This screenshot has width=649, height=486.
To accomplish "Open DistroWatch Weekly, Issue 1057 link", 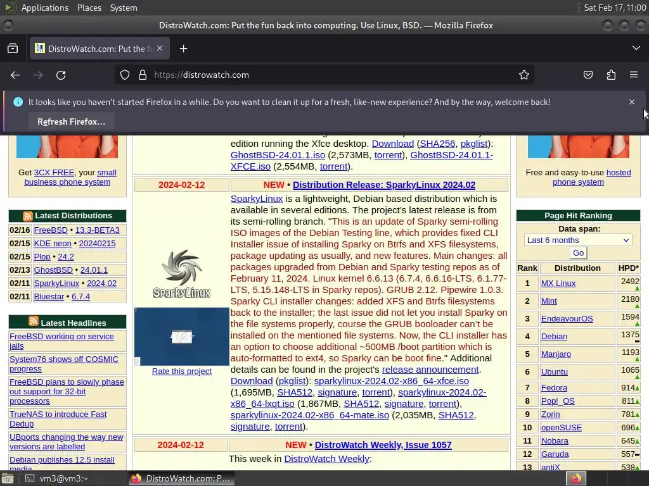I will click(383, 445).
